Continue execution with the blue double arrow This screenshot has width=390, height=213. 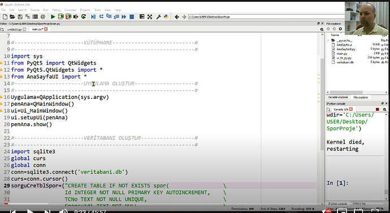pos(124,16)
